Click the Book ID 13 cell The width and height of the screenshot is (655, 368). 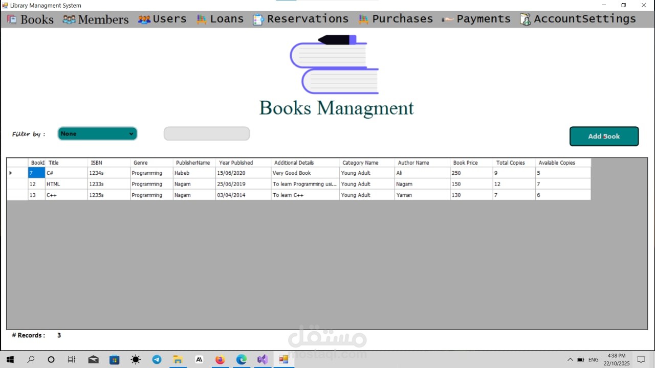pos(36,195)
